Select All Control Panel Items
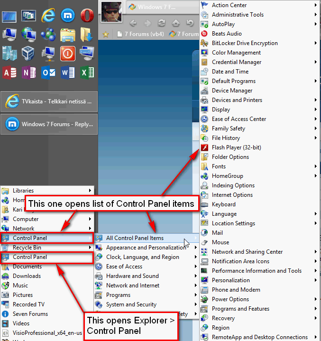This screenshot has width=321, height=341. click(x=147, y=238)
